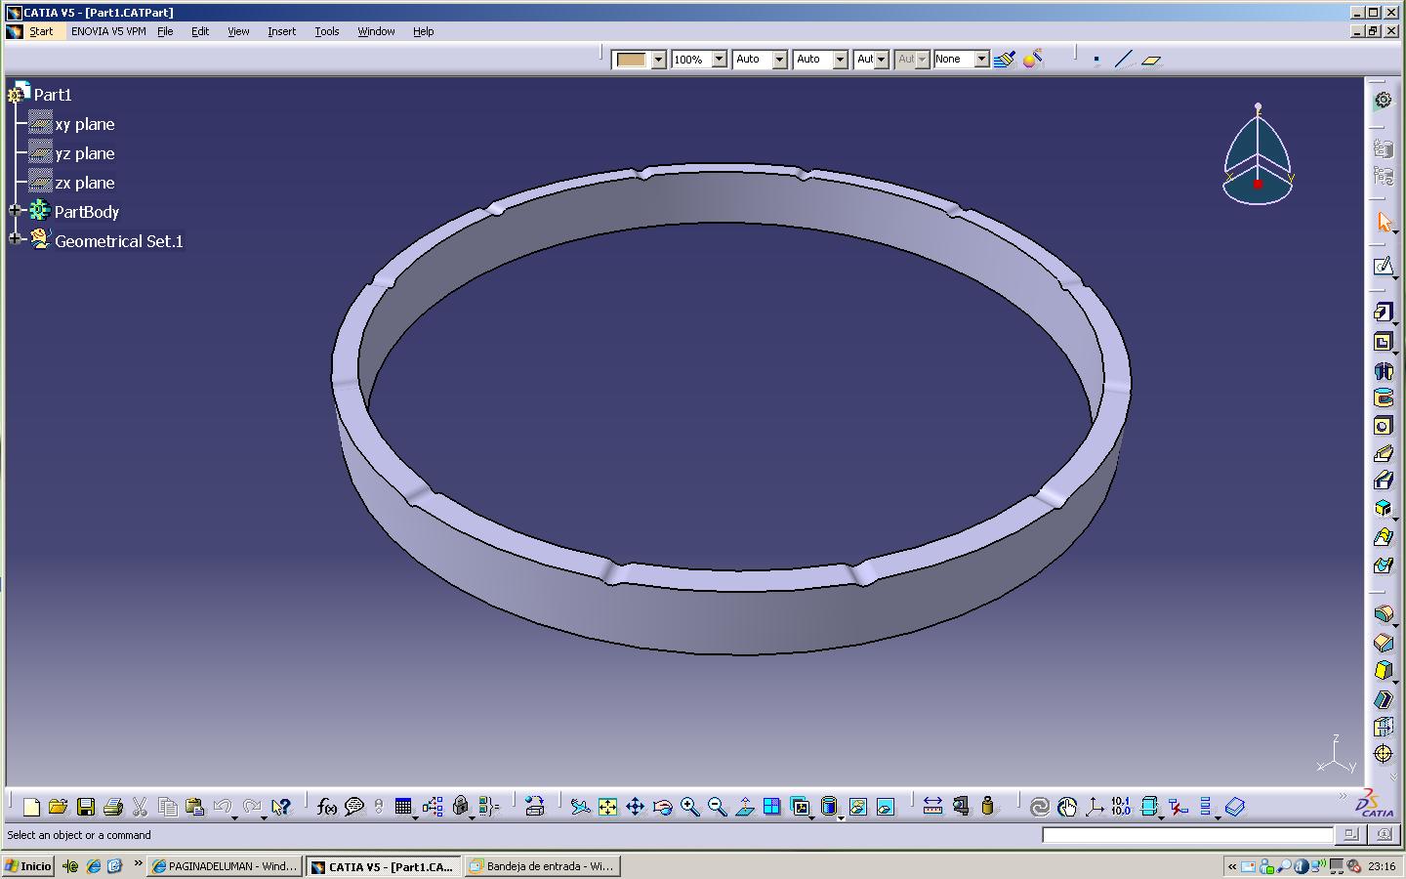
Task: Select the Pocket tool in right toolbar
Action: (x=1383, y=342)
